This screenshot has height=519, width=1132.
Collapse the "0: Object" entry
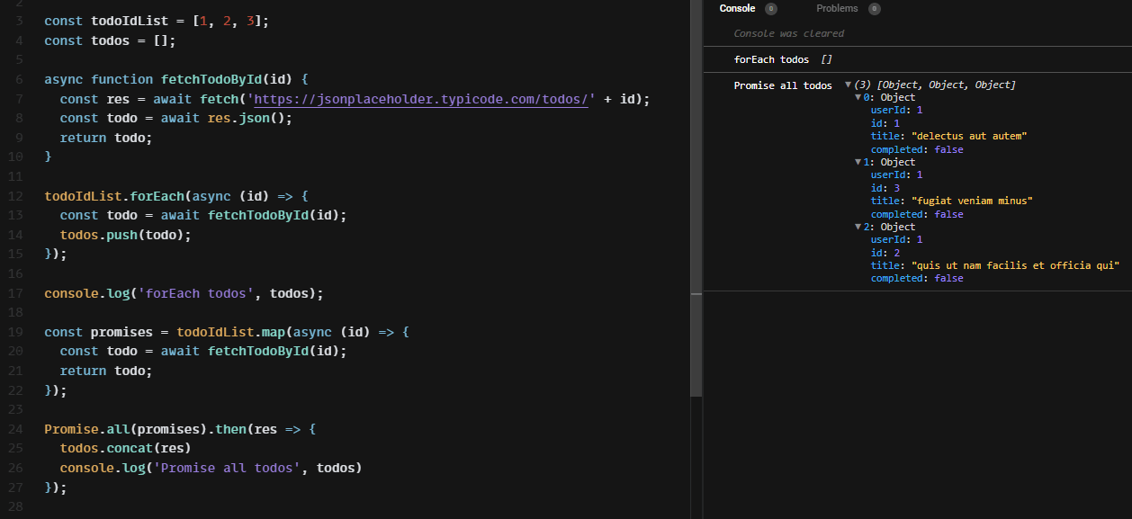(858, 97)
